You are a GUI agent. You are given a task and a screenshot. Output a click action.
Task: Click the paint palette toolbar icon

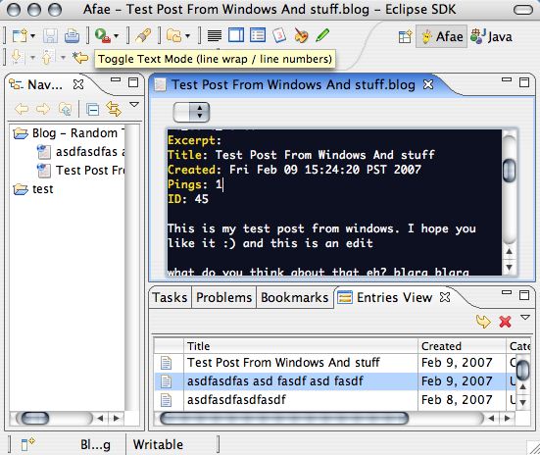(x=301, y=35)
